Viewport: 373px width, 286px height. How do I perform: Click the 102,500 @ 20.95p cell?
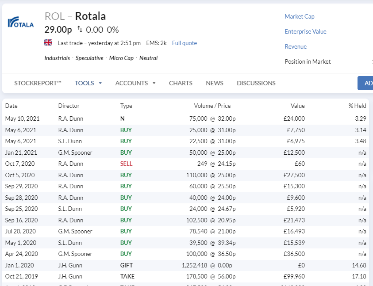pyautogui.click(x=211, y=220)
